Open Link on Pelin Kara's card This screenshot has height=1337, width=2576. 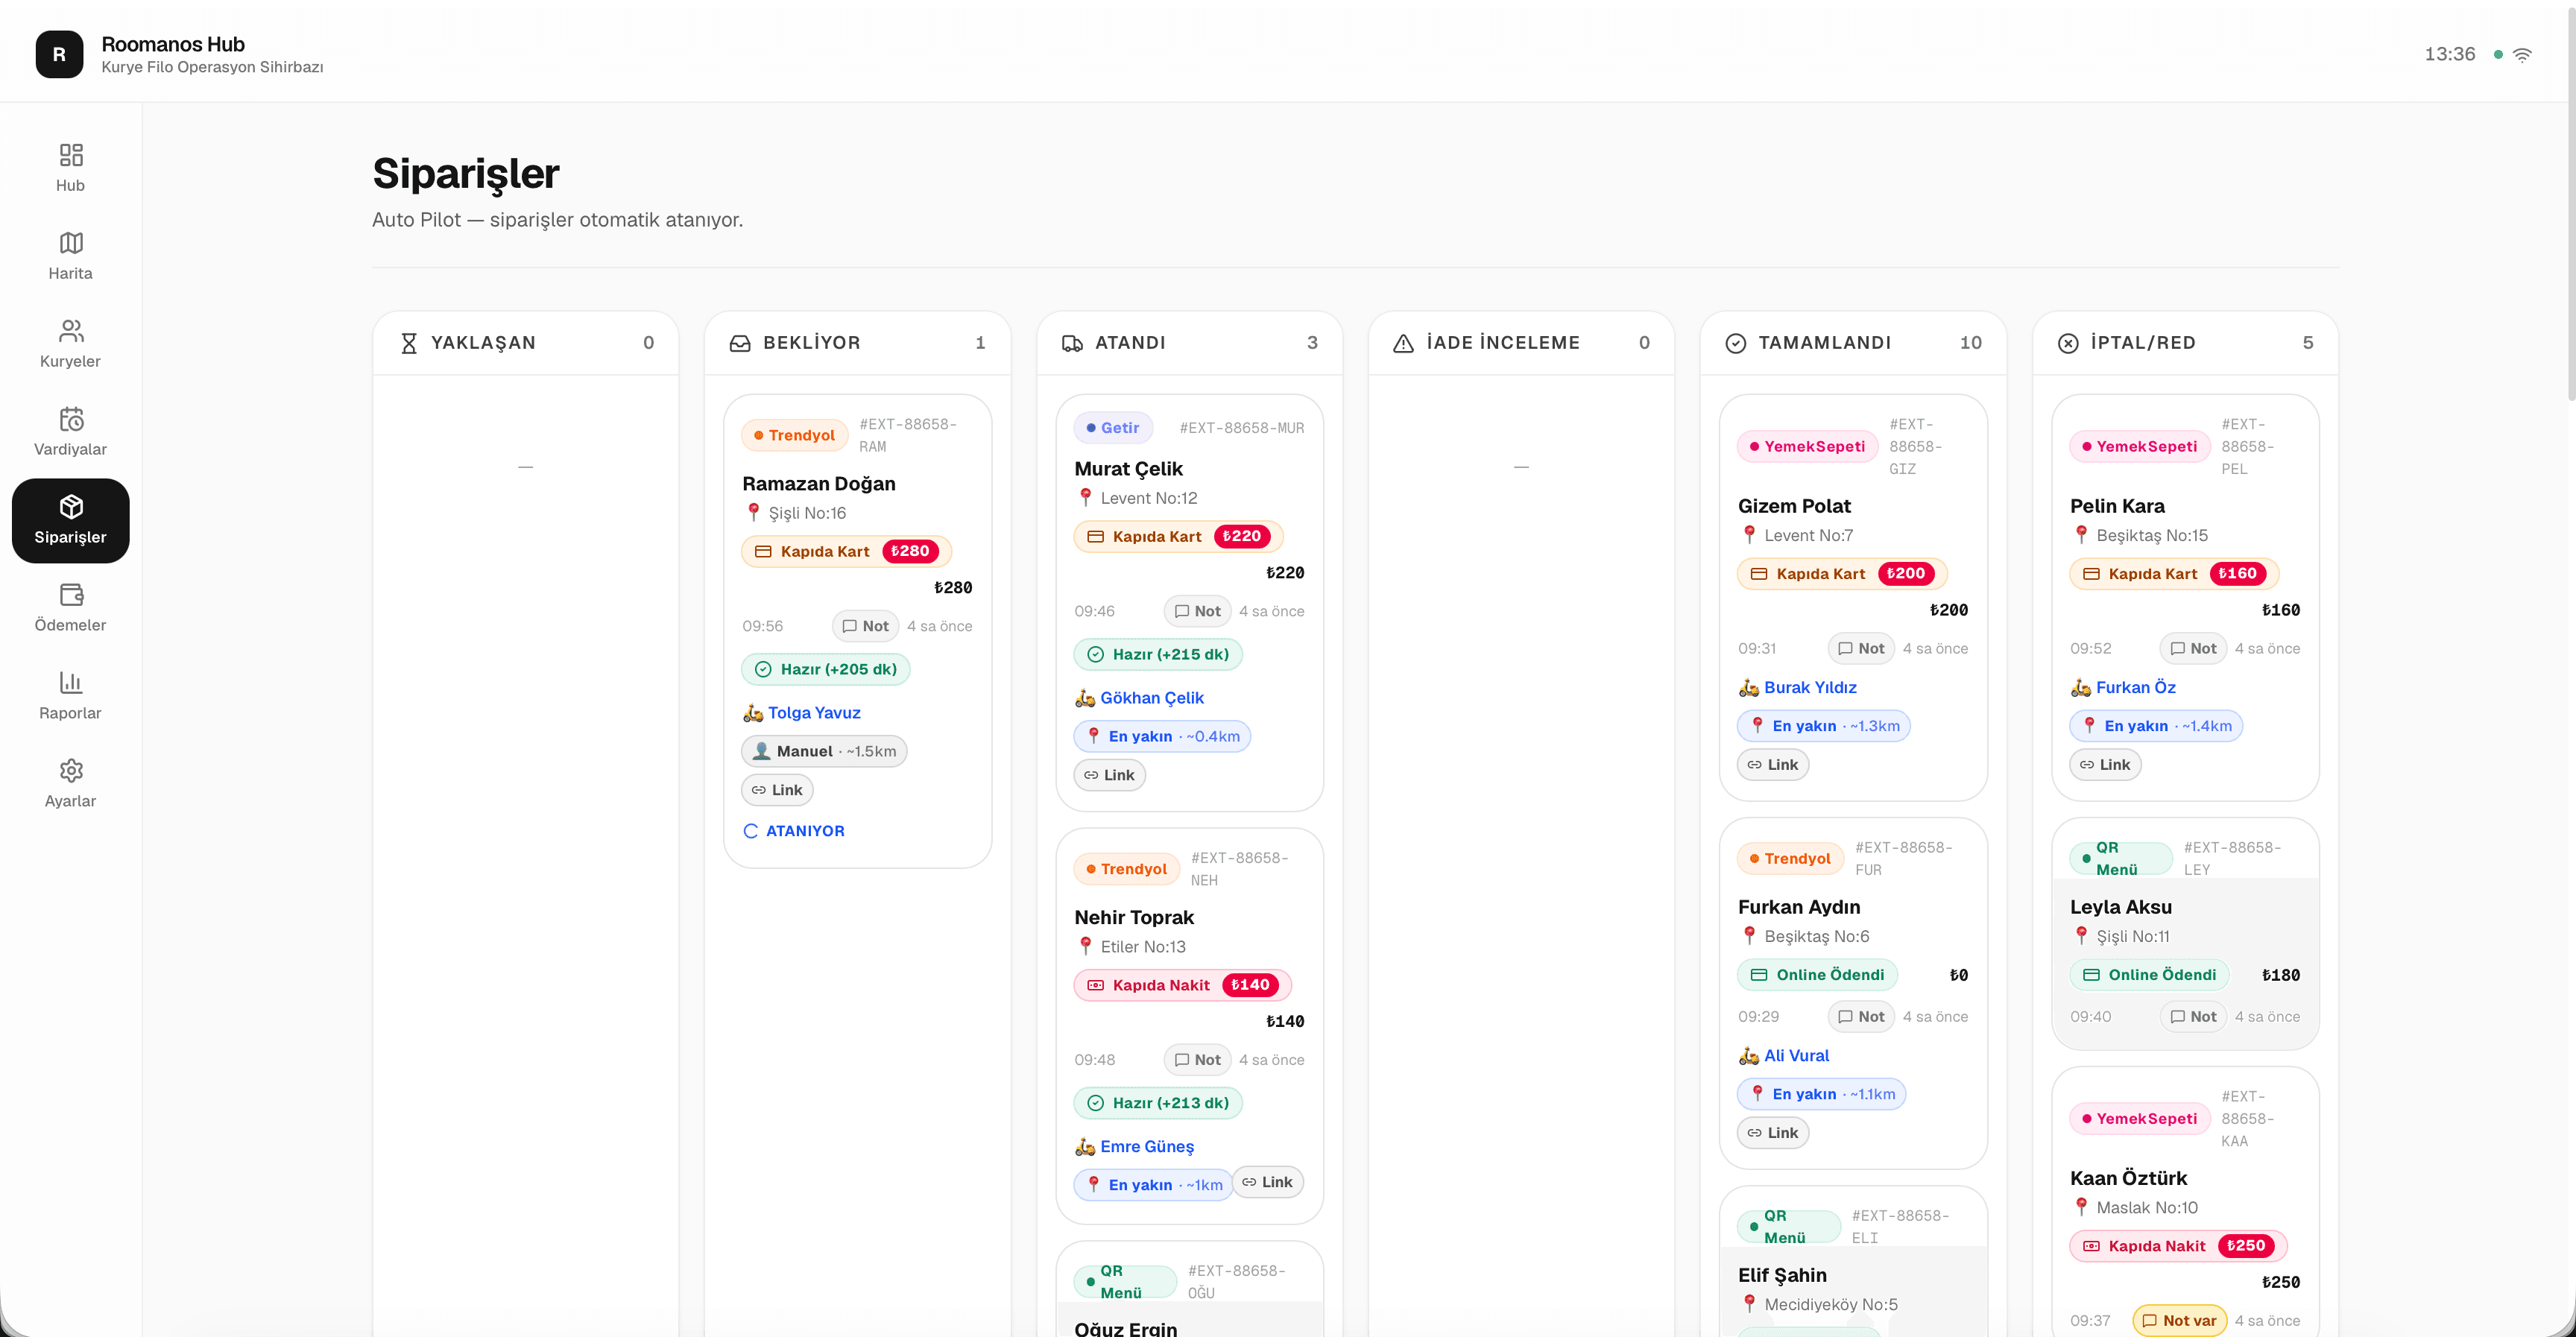2105,765
